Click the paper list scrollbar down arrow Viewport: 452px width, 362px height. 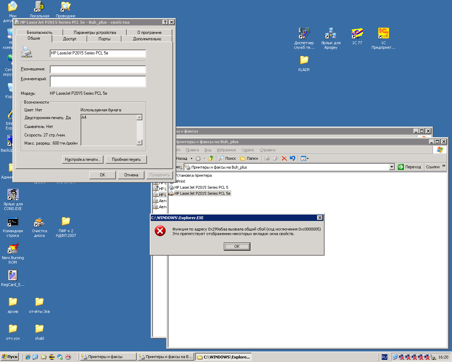click(x=139, y=142)
